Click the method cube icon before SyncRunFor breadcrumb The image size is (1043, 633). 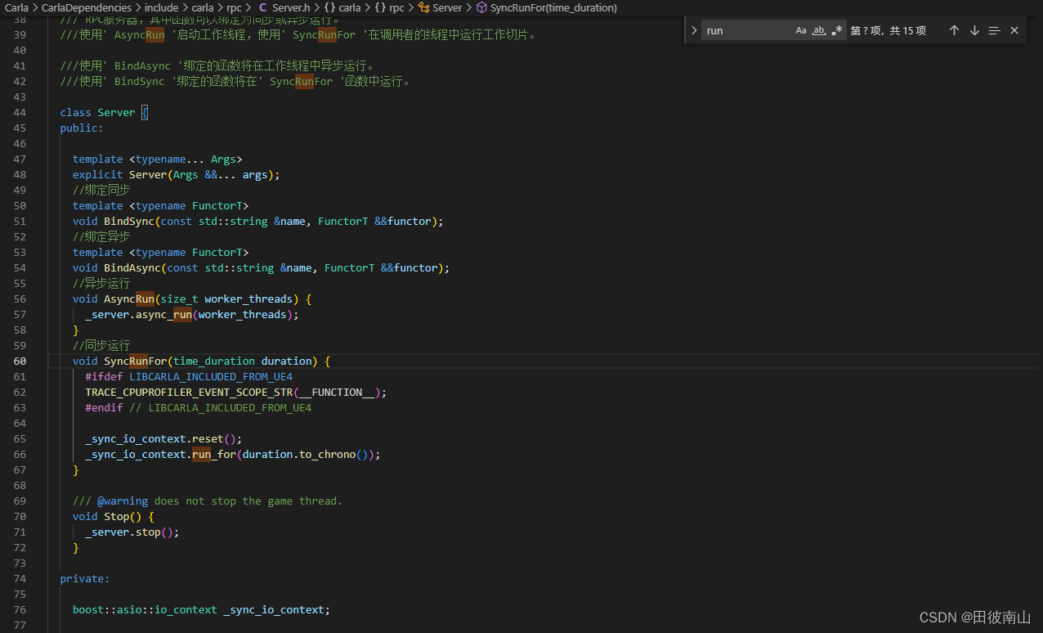(x=481, y=7)
